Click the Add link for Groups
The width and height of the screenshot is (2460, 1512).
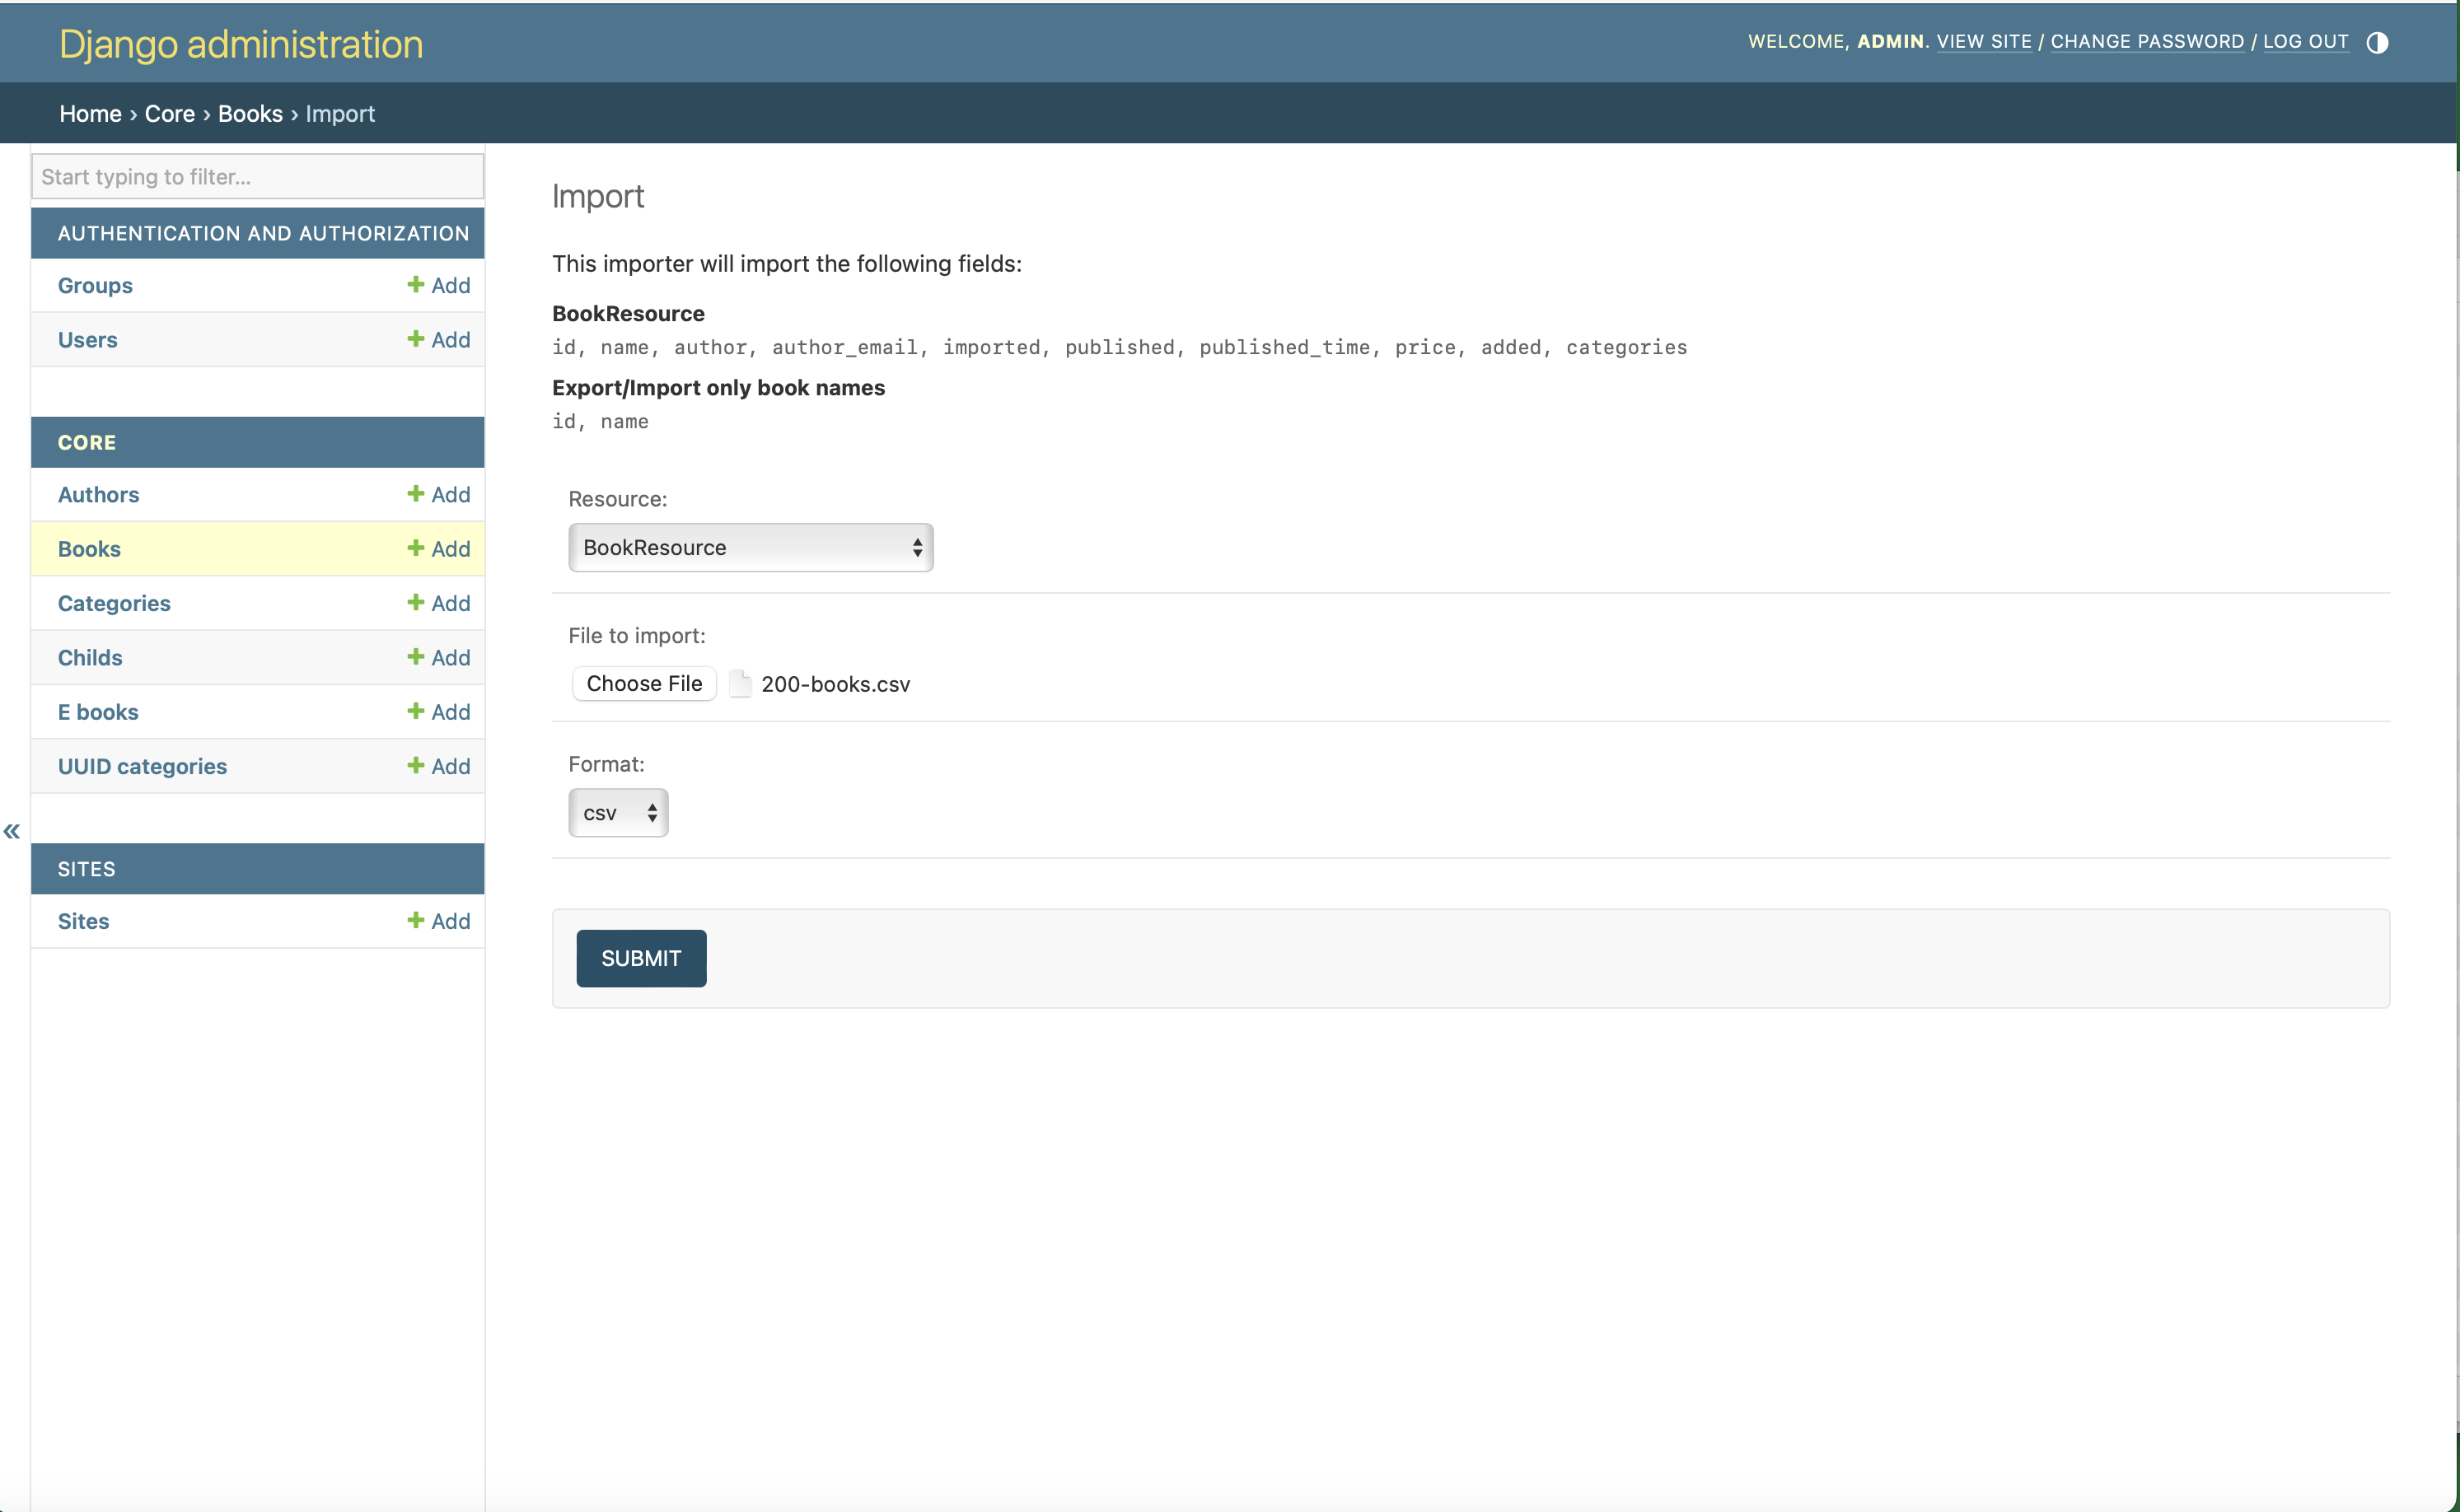pyautogui.click(x=439, y=285)
